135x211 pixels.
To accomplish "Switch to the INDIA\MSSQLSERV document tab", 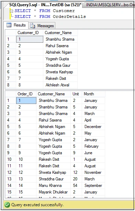I will tap(110, 5).
